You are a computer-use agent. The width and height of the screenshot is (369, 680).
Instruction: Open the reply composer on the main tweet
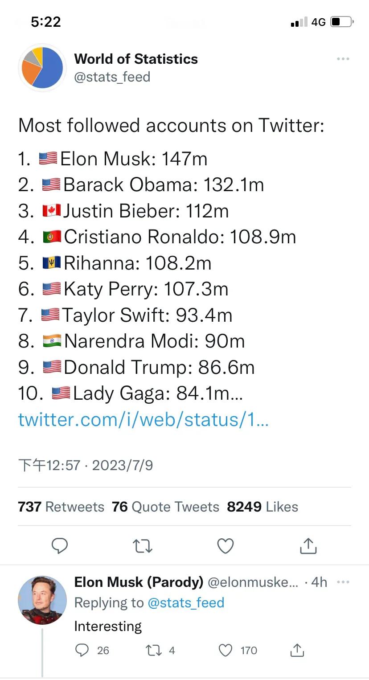pos(60,545)
